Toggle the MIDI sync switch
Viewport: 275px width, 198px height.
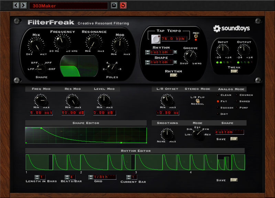196,36
